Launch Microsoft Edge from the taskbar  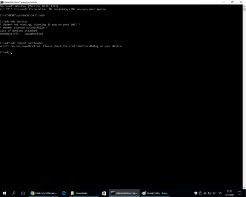(x=64, y=193)
